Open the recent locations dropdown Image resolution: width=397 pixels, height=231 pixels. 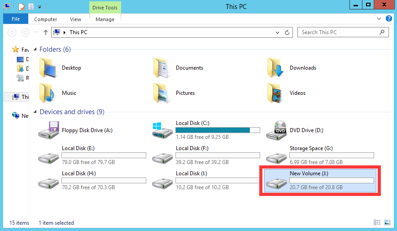36,32
